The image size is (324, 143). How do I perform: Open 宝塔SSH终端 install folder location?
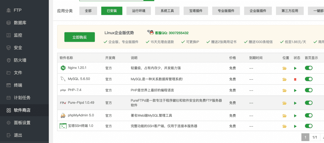pyautogui.click(x=284, y=126)
